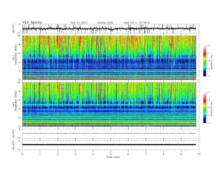The height and width of the screenshot is (173, 224).
Task: Click the "5" volt tick on the ch.1(V) axis
Action: click(20, 24)
